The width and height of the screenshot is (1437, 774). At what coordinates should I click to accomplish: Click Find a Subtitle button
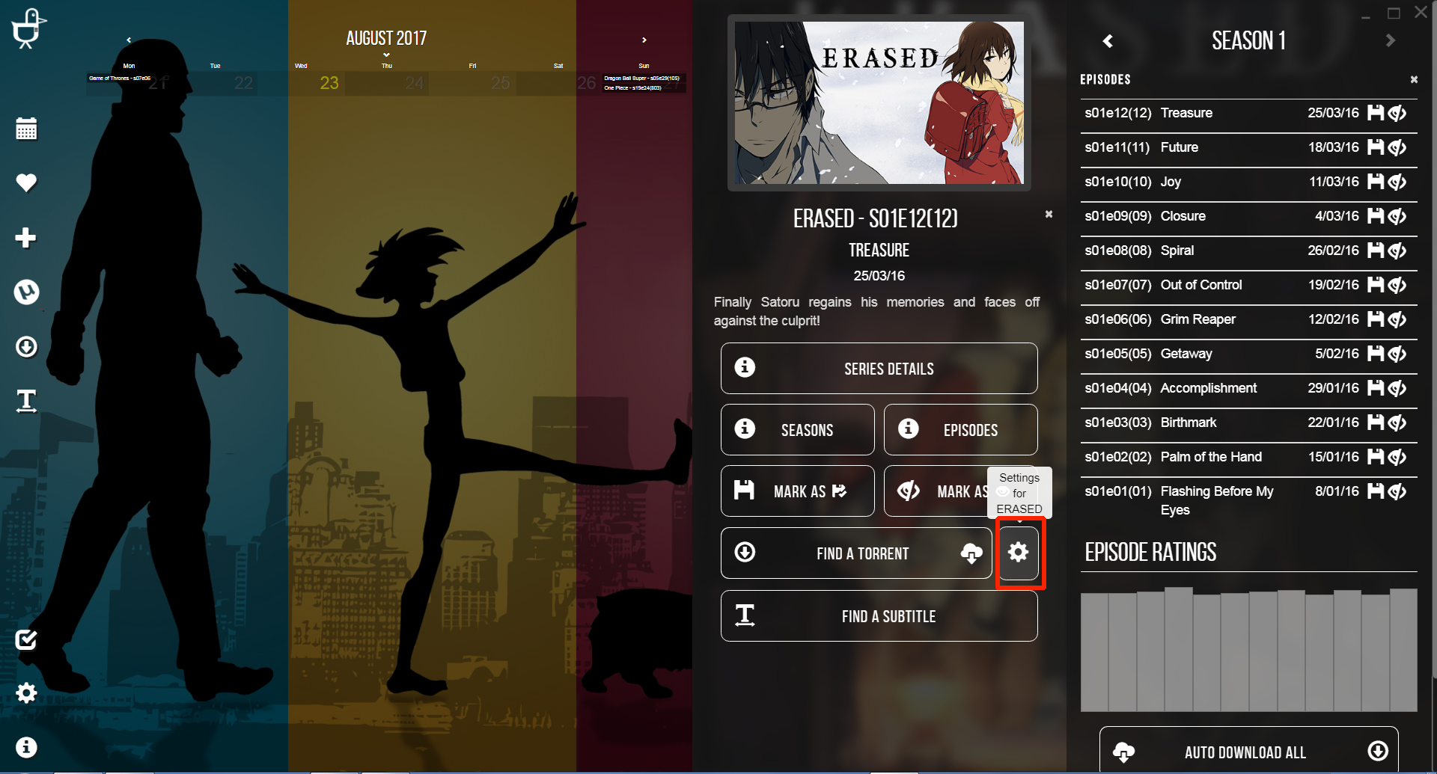[x=879, y=616]
